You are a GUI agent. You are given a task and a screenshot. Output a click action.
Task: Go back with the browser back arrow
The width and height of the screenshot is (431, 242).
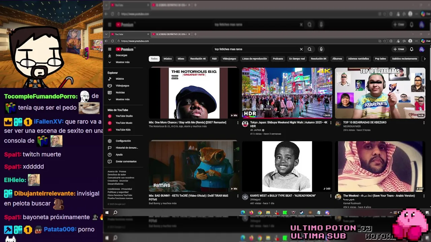click(106, 41)
